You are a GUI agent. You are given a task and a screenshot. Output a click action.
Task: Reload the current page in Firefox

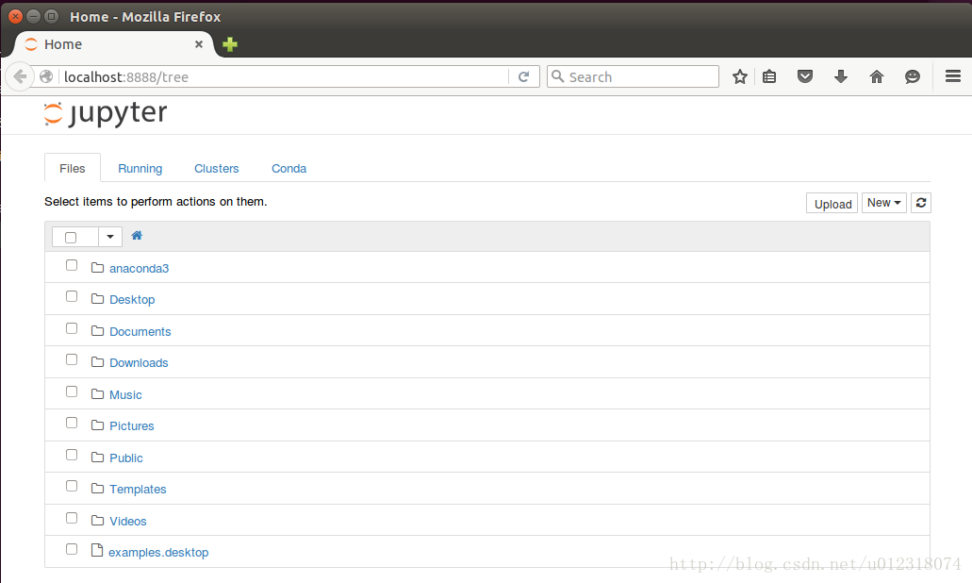pyautogui.click(x=524, y=77)
